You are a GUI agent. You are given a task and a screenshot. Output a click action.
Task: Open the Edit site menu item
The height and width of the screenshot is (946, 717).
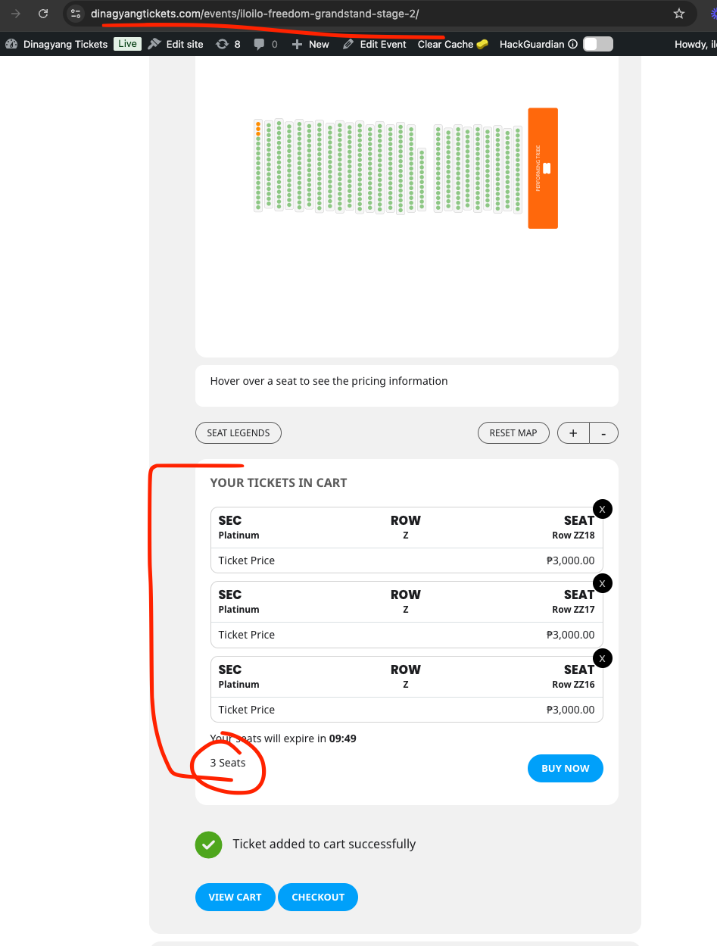(x=176, y=44)
